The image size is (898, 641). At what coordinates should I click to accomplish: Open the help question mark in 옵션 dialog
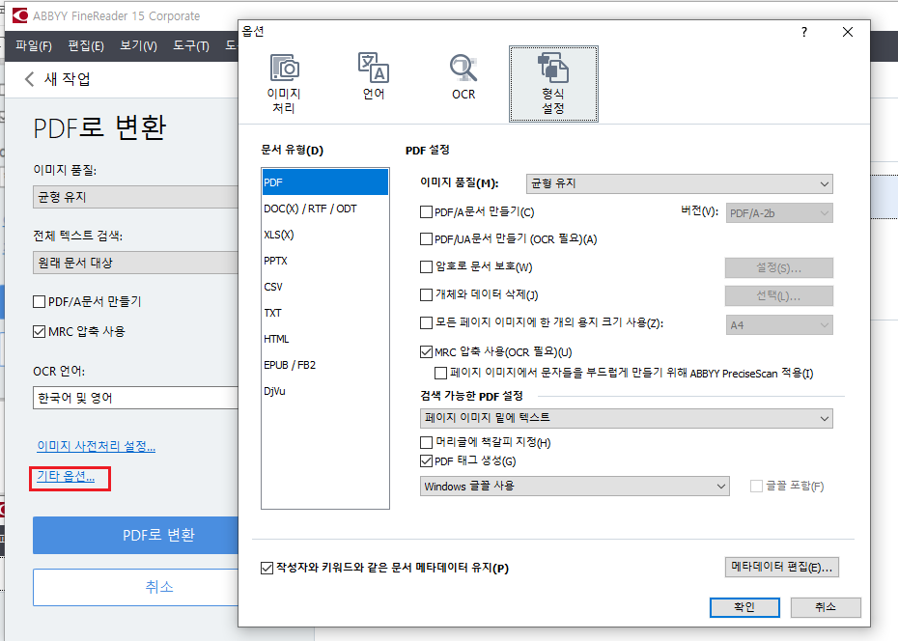[804, 32]
